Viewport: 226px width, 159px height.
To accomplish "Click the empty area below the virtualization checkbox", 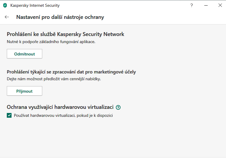I will pyautogui.click(x=112, y=136).
